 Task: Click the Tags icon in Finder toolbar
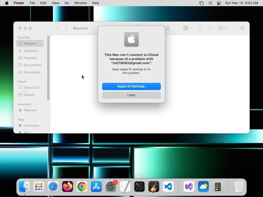pos(210,28)
